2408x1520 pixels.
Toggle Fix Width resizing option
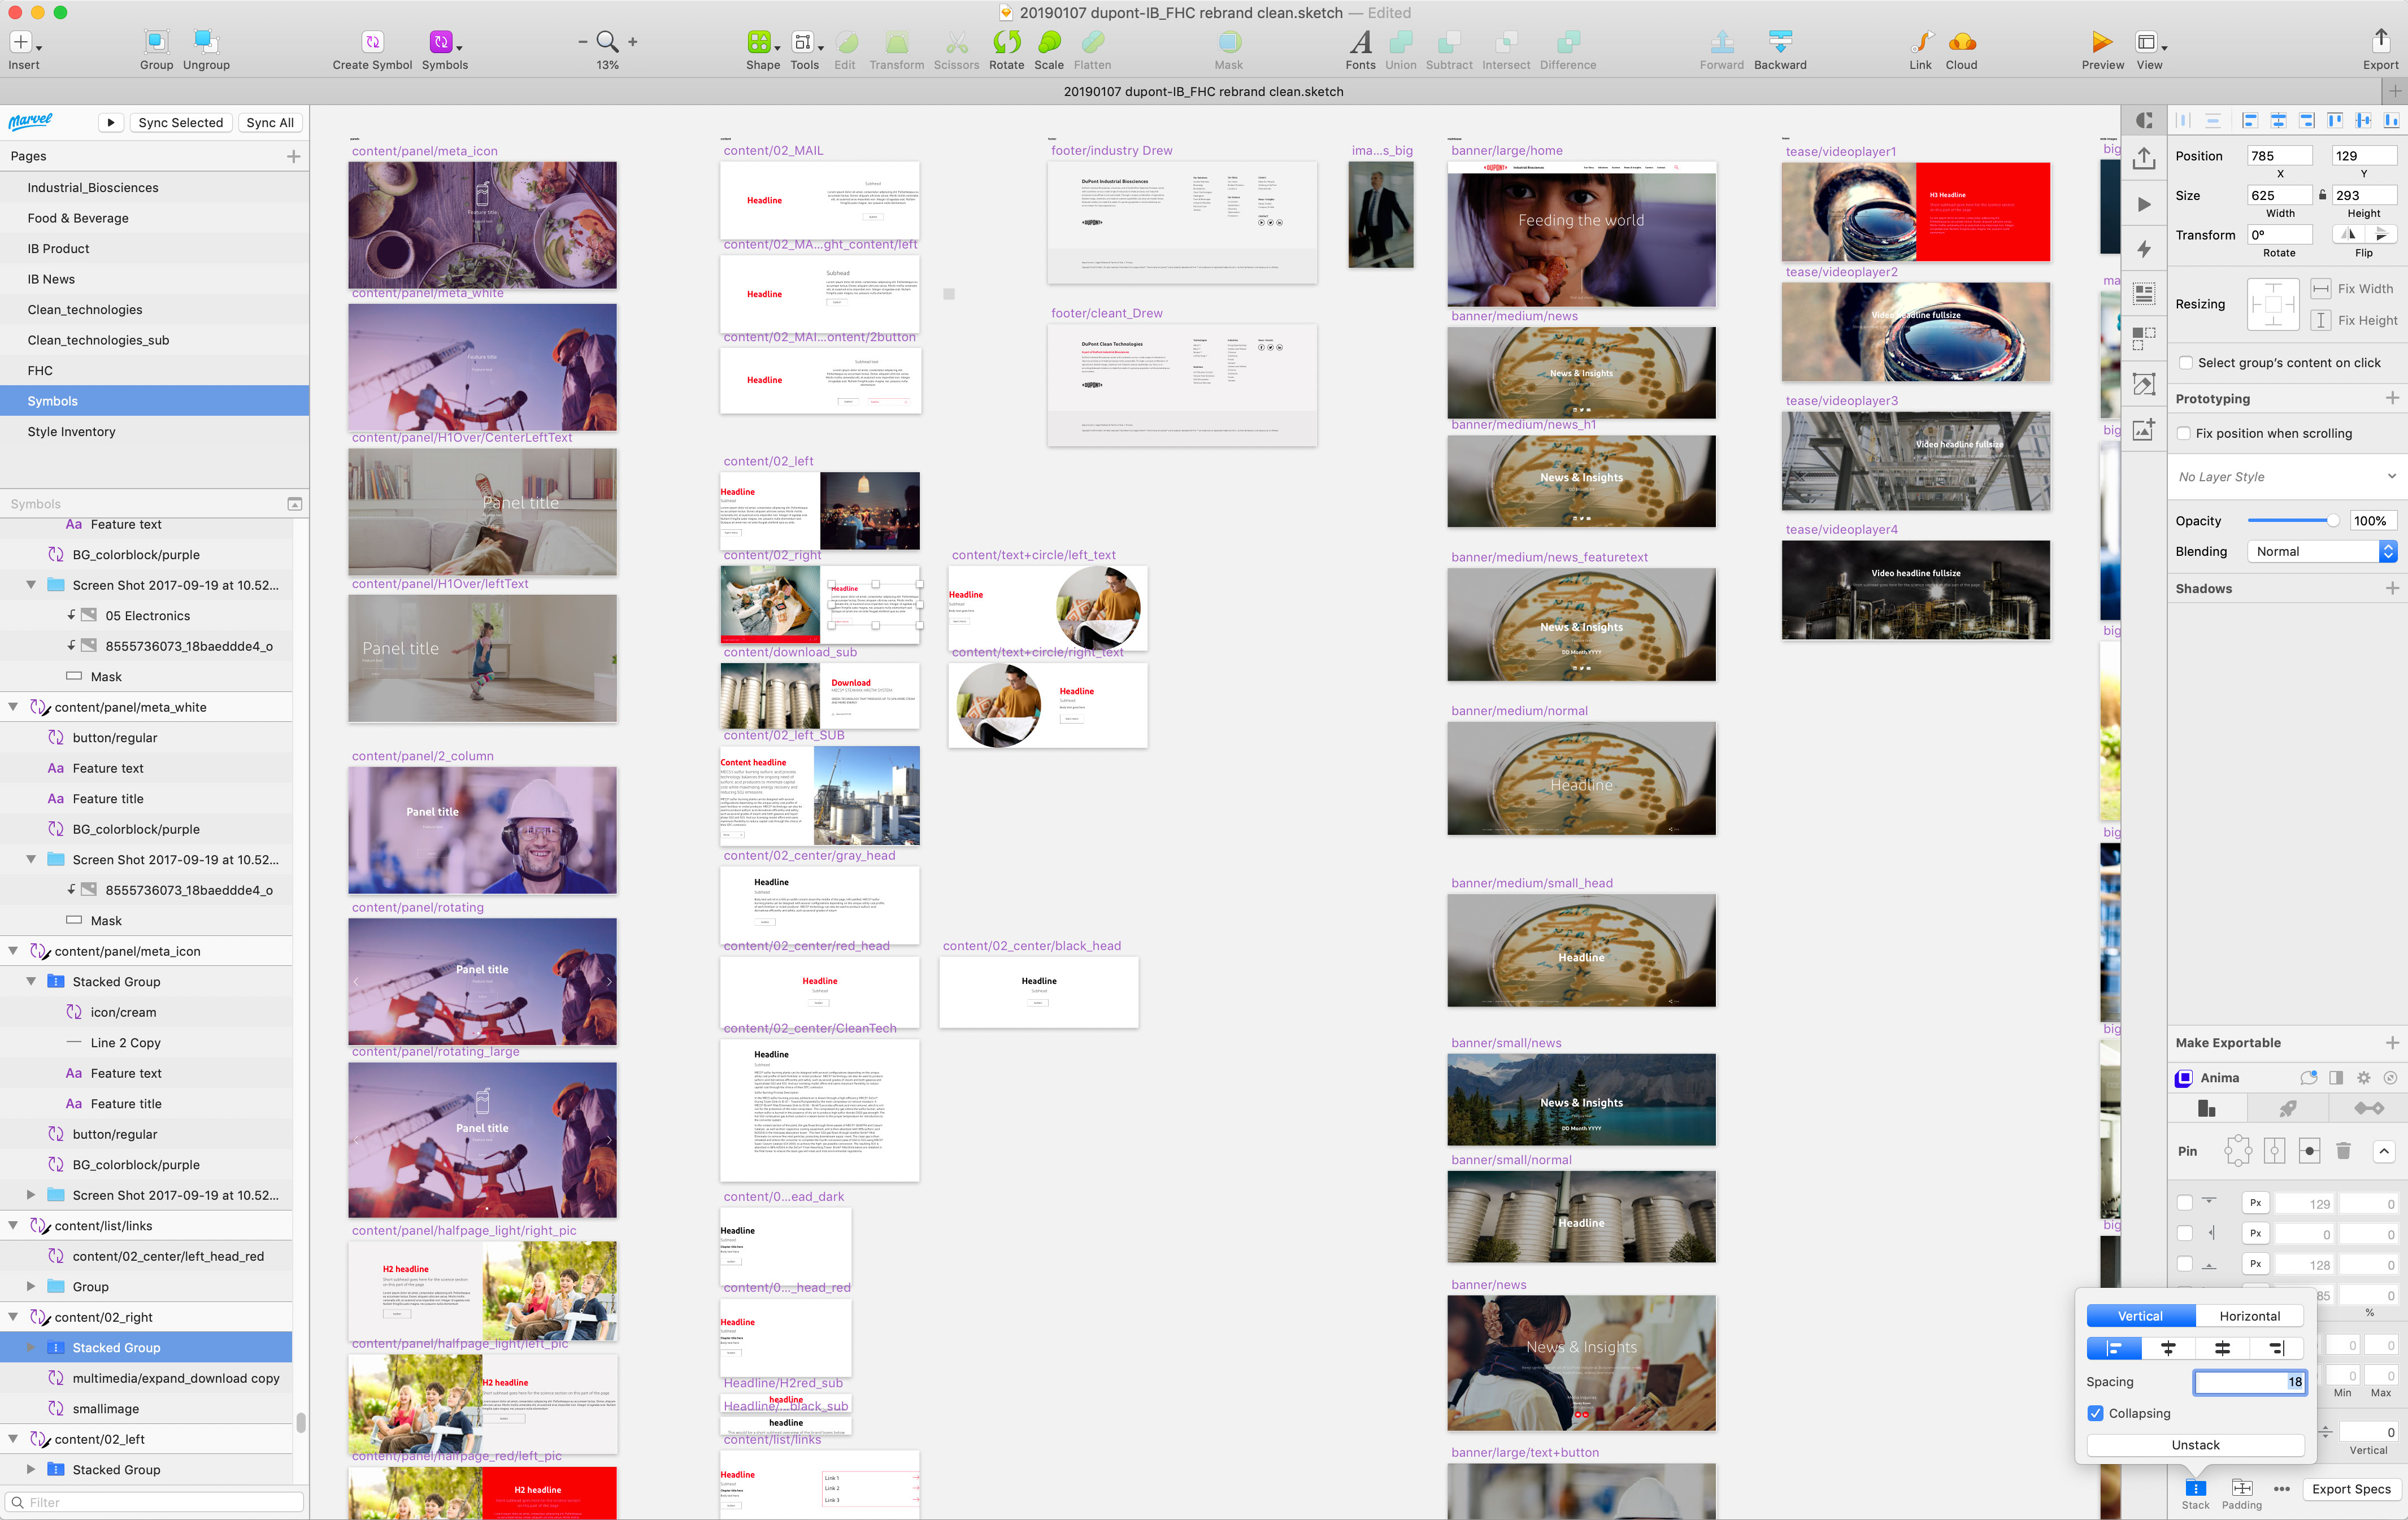click(x=2320, y=288)
